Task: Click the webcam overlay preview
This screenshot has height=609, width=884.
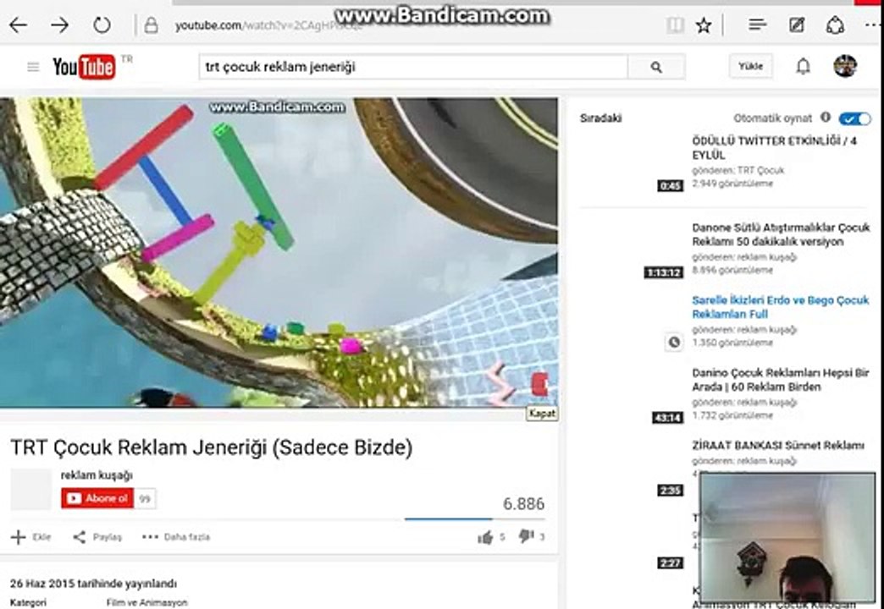Action: pyautogui.click(x=787, y=539)
